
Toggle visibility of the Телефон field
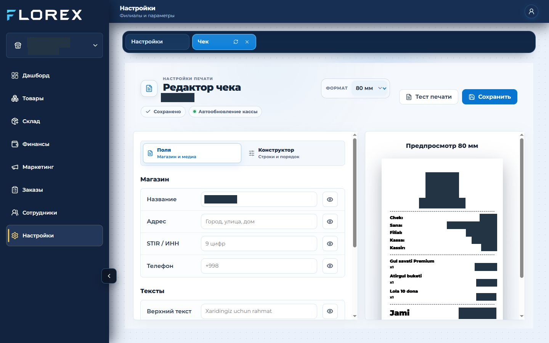(330, 266)
